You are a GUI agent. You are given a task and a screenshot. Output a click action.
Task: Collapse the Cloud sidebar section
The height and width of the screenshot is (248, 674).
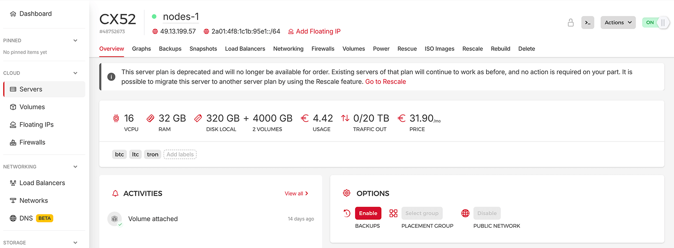75,73
